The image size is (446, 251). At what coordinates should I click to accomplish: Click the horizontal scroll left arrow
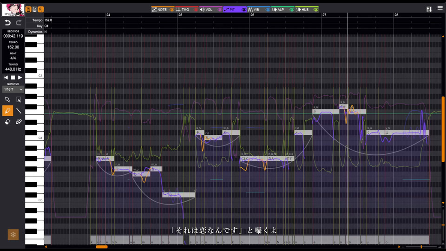pyautogui.click(x=46, y=247)
